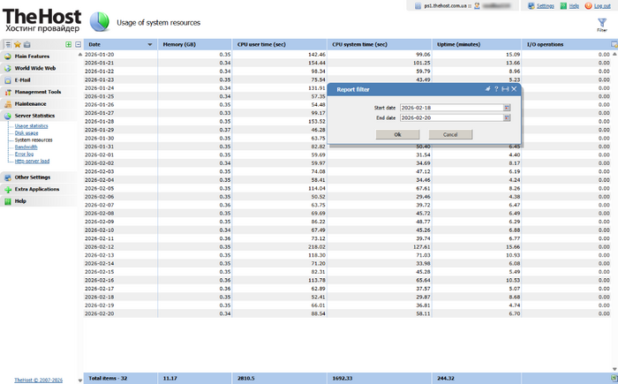Select Bandwidth under Server Statistics
The width and height of the screenshot is (618, 384).
[27, 147]
